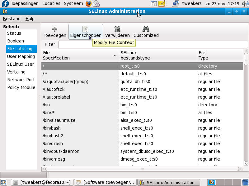Select the /bin/bash row
Viewport: 249px width, 186px height.
coord(142,128)
